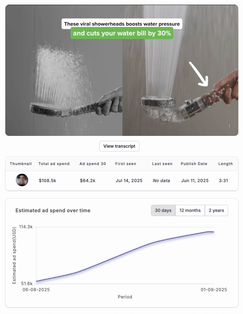Click the Total ad spend column header
This screenshot has height=314, width=243.
point(54,164)
